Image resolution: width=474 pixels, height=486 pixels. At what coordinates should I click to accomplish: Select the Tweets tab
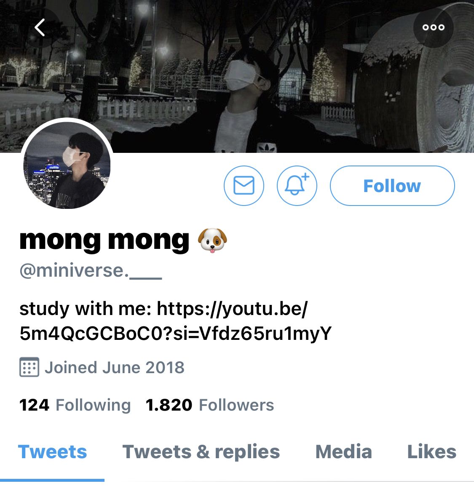click(52, 451)
